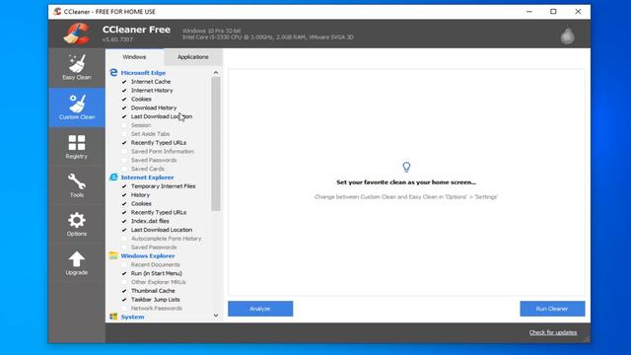Click the v5.60.7307 version text
This screenshot has width=631, height=355.
(x=117, y=39)
